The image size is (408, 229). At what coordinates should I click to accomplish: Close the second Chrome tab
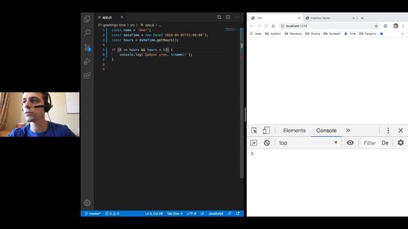click(x=354, y=18)
